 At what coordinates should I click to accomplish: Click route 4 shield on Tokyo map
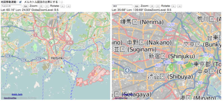[127, 70]
